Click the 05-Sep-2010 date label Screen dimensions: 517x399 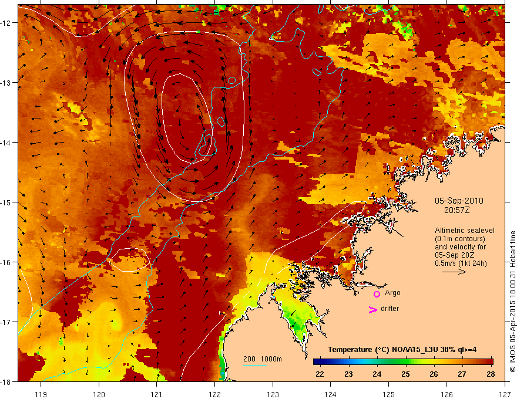(459, 201)
